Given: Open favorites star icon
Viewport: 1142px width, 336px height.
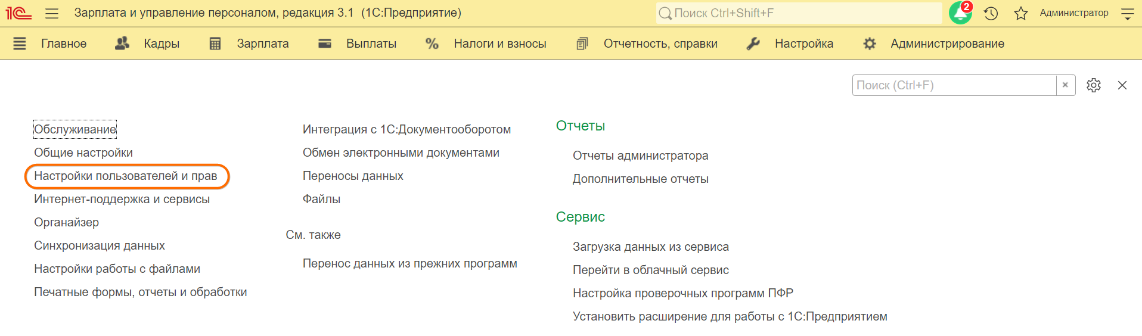Looking at the screenshot, I should (1021, 13).
